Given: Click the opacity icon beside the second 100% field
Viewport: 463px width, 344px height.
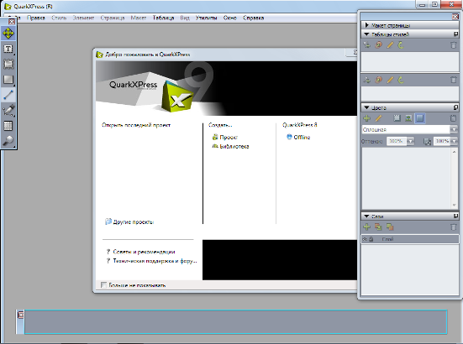Looking at the screenshot, I should click(x=427, y=142).
